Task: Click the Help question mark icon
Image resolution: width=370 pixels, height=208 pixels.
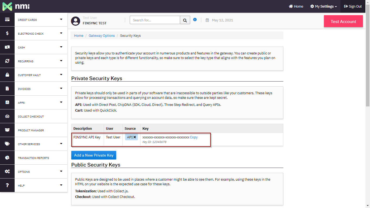Action: [7, 185]
